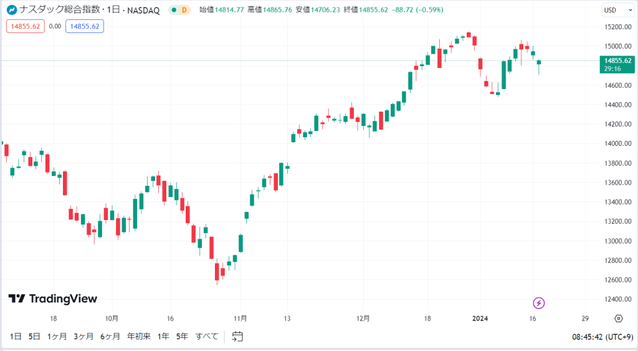Select the 1日 time range
Screen dimensions: 638x351
click(16, 336)
